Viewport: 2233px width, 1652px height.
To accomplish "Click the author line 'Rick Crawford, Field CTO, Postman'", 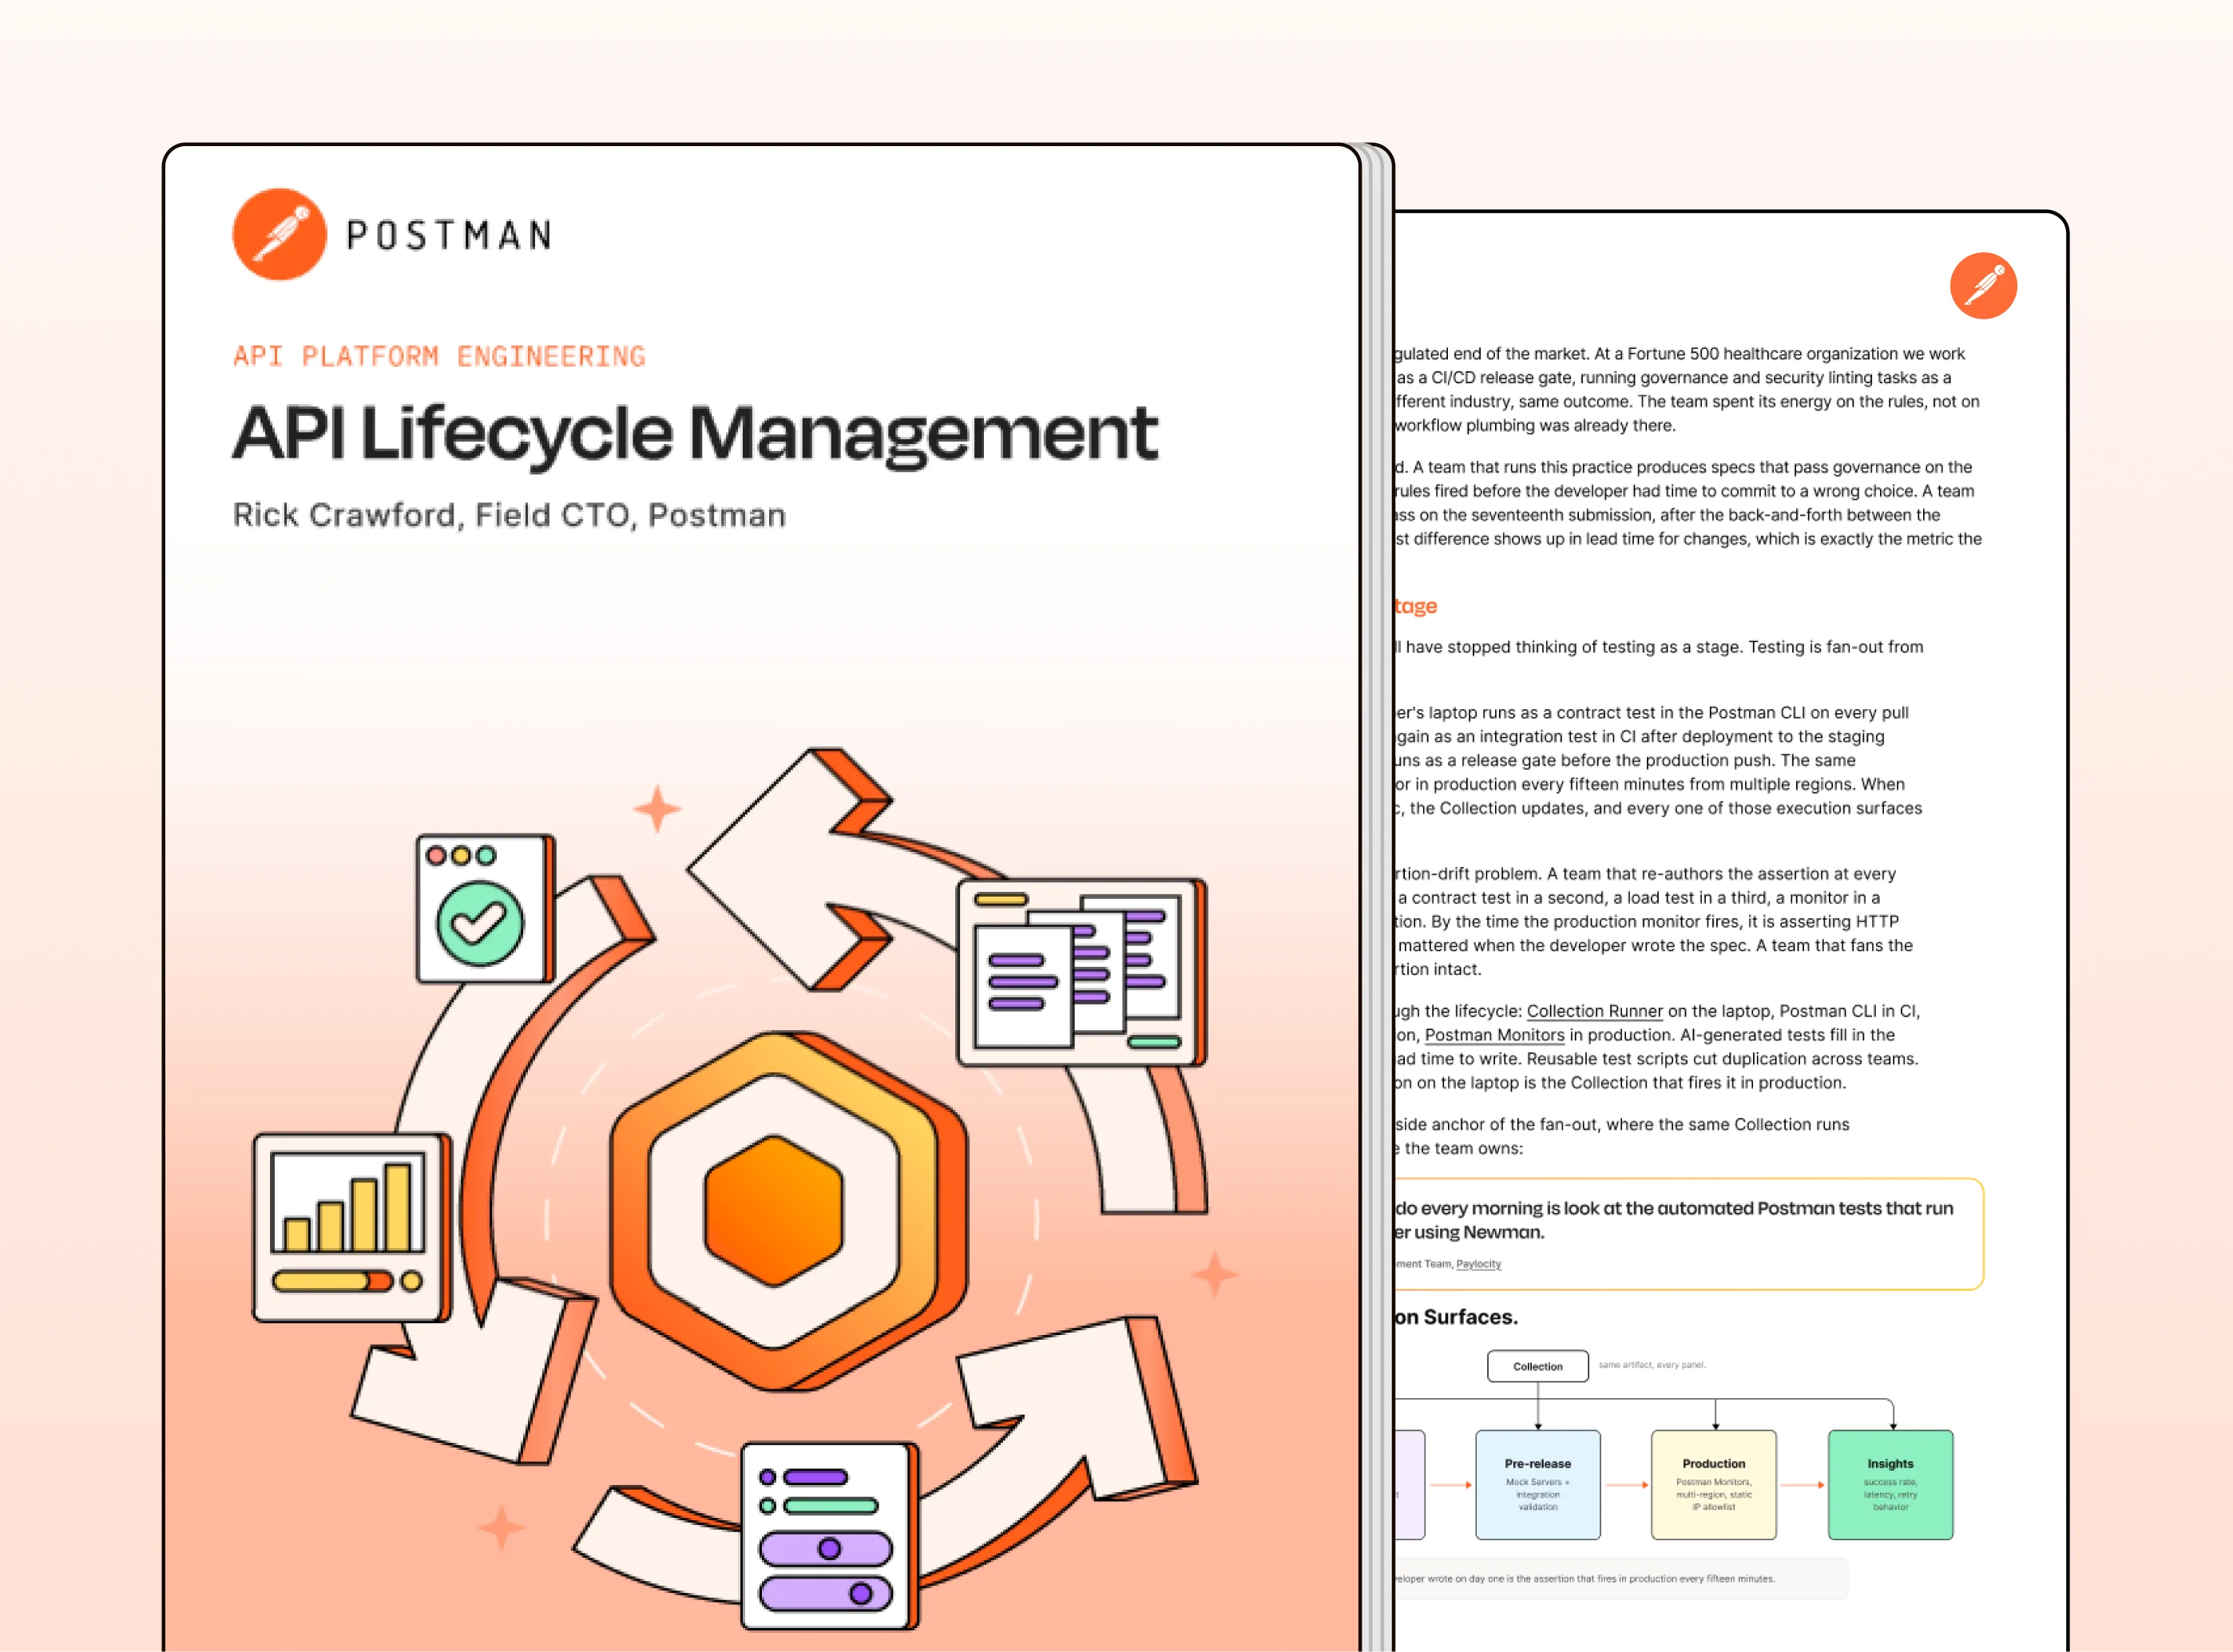I will pyautogui.click(x=509, y=515).
